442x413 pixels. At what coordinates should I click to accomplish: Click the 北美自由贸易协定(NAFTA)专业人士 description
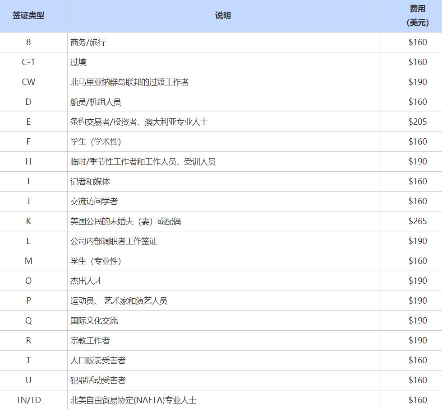[x=134, y=400]
